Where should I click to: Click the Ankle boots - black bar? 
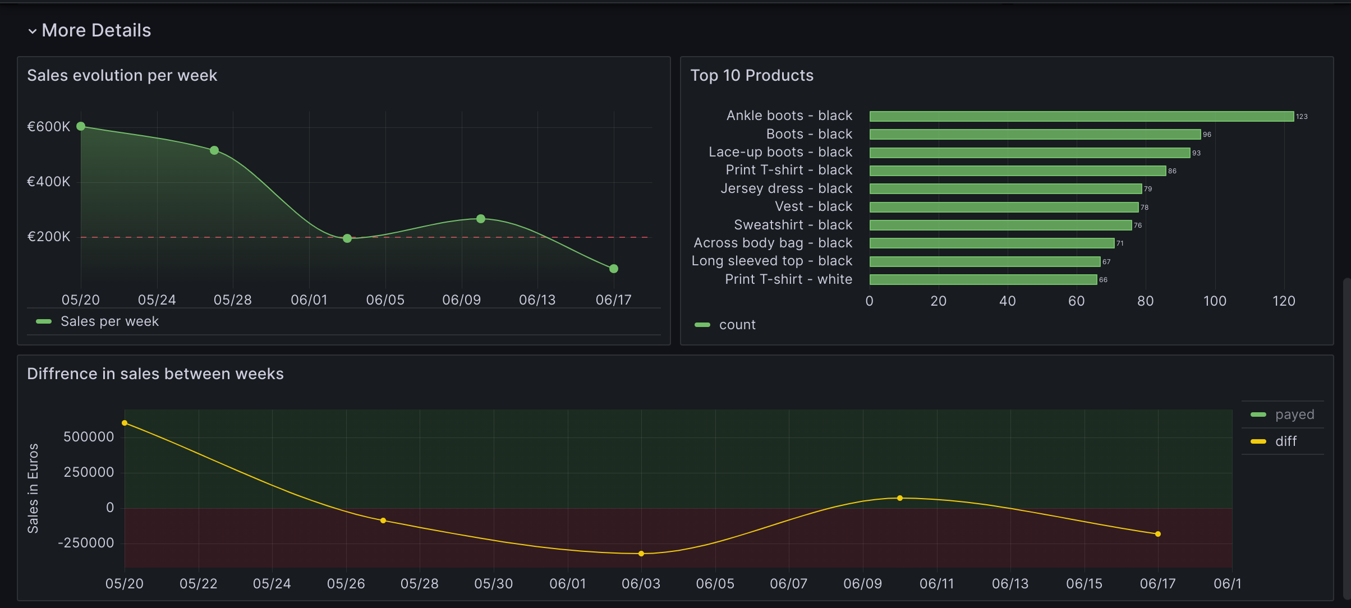pyautogui.click(x=1081, y=116)
